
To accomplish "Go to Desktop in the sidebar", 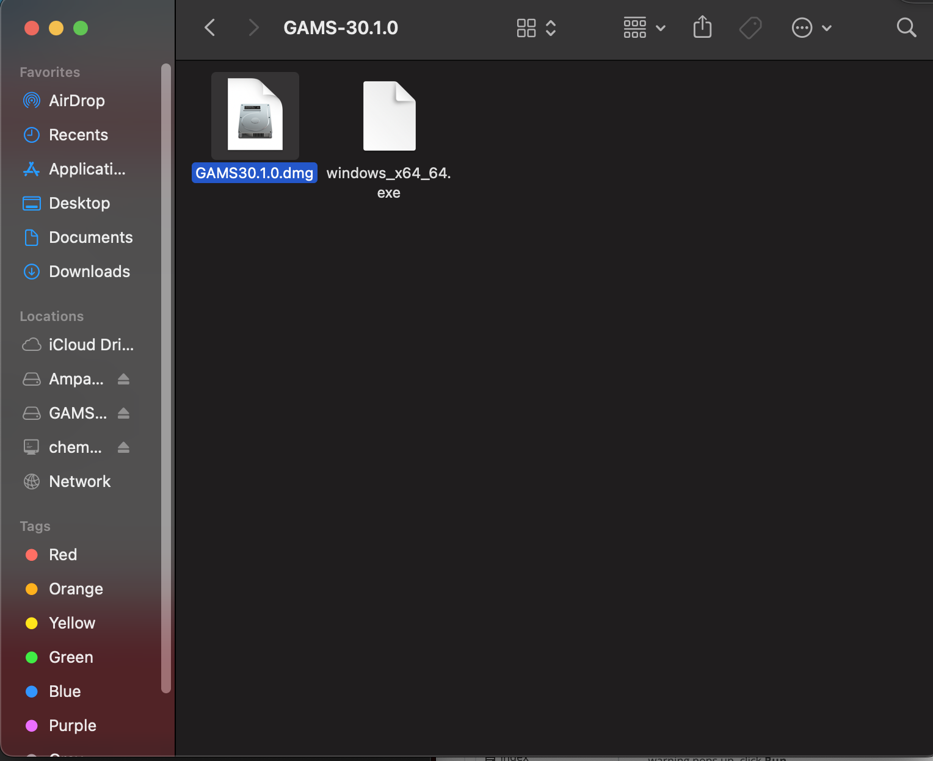I will 79,203.
